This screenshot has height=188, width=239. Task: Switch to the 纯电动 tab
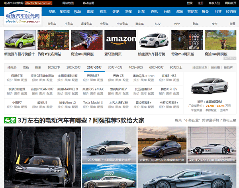12,68
